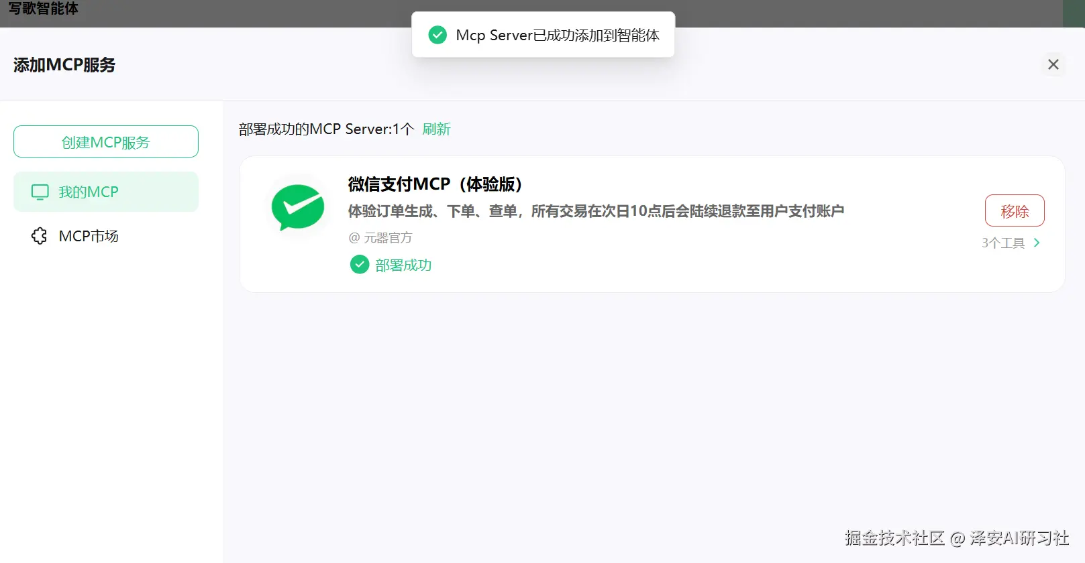Click the 我的MCP monitor icon
This screenshot has height=563, width=1085.
point(40,192)
